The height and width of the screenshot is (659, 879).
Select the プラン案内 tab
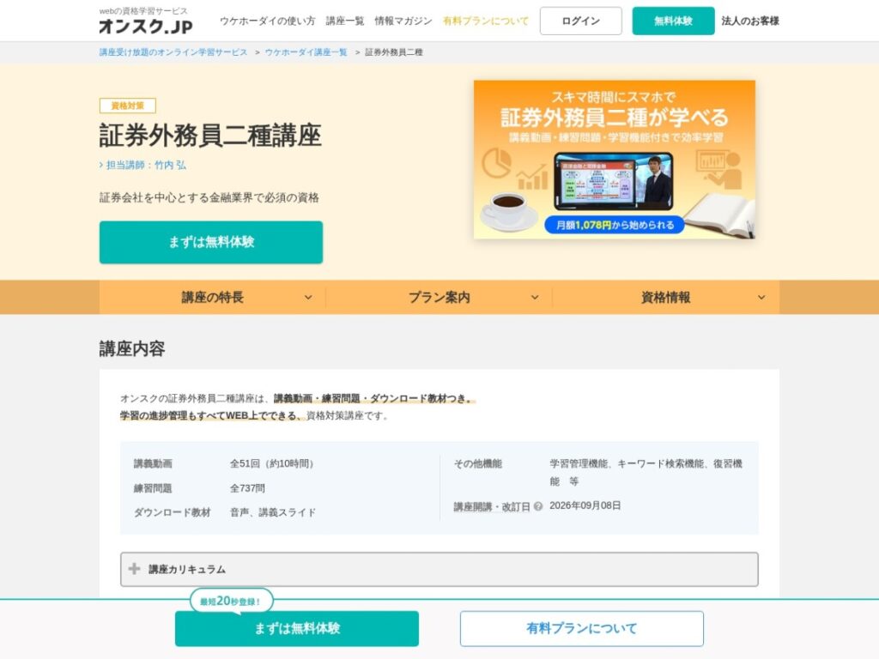[439, 298]
